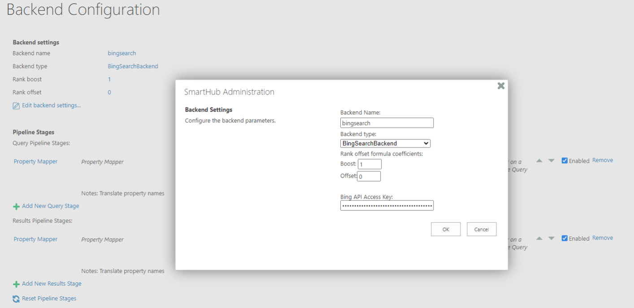
Task: Move query Property Mapper stage up arrow
Action: [539, 161]
